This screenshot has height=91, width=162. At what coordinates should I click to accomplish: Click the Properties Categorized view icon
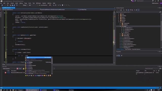117,56
